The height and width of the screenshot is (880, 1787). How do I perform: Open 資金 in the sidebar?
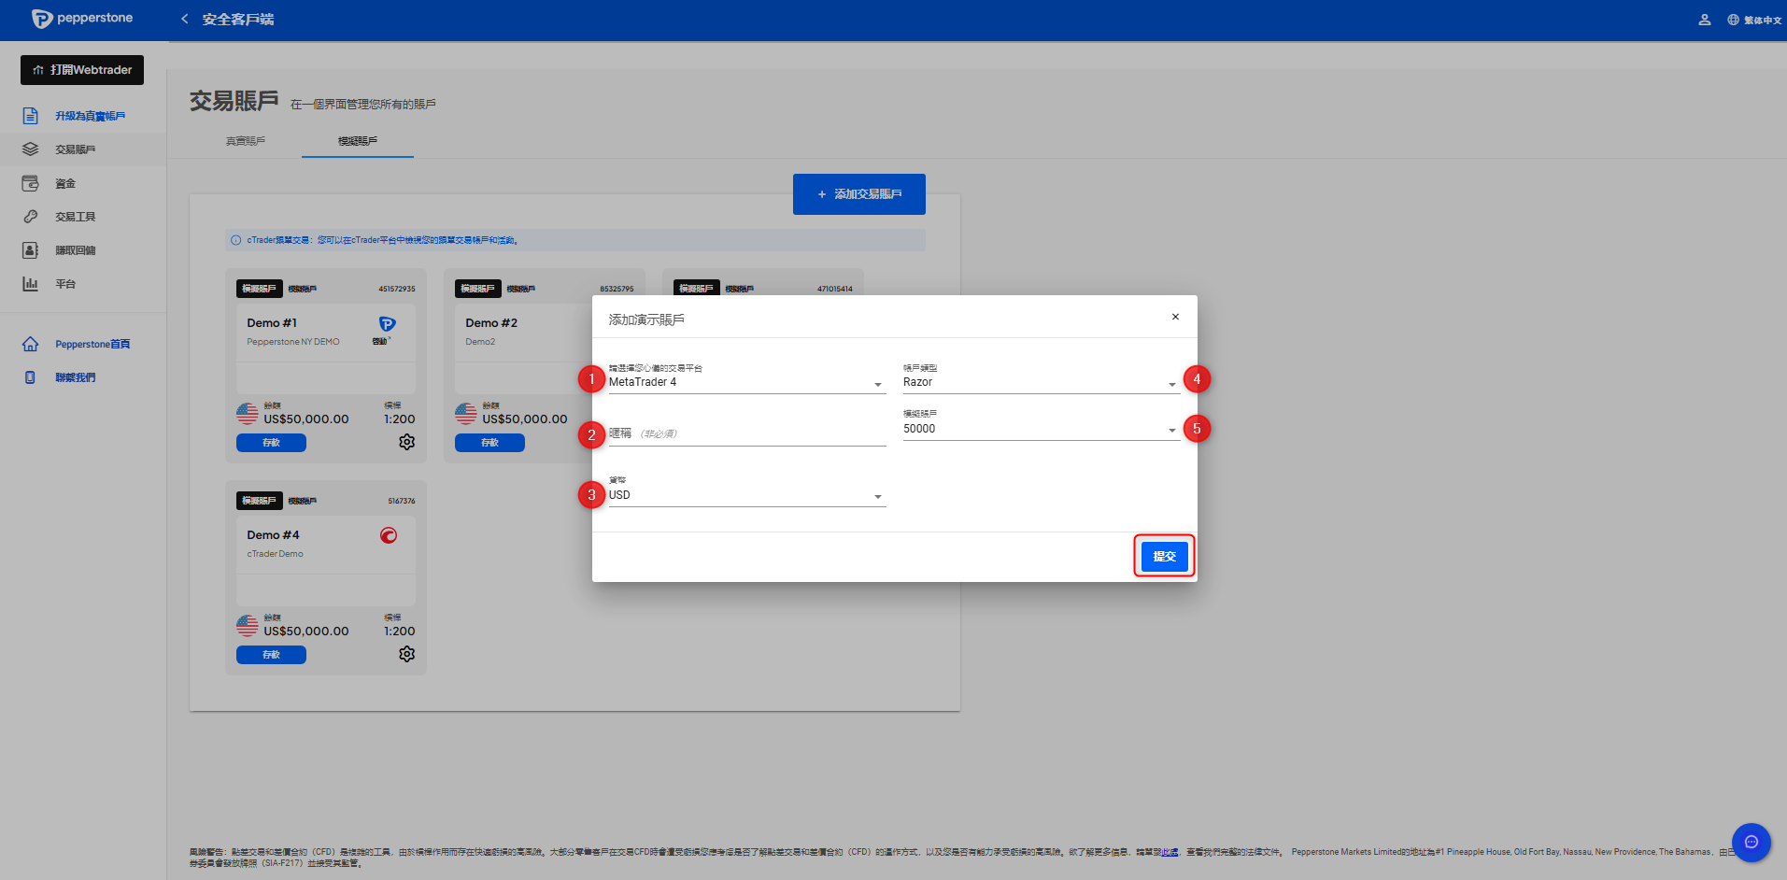coord(65,184)
